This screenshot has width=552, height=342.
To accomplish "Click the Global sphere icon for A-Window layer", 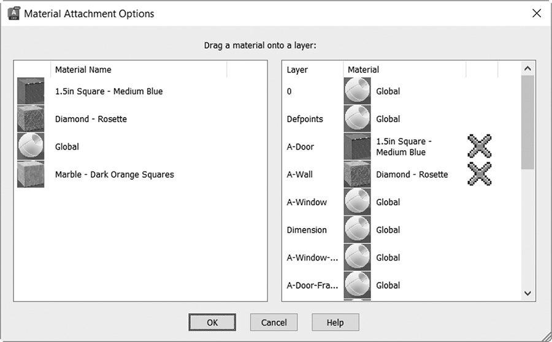I will point(358,202).
